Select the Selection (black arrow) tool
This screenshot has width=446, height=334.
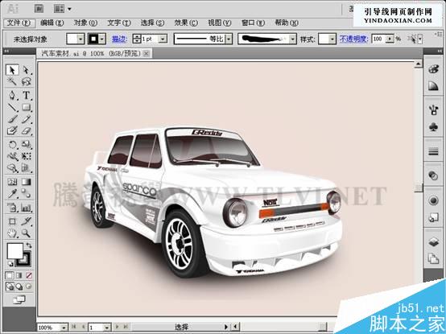coord(12,70)
